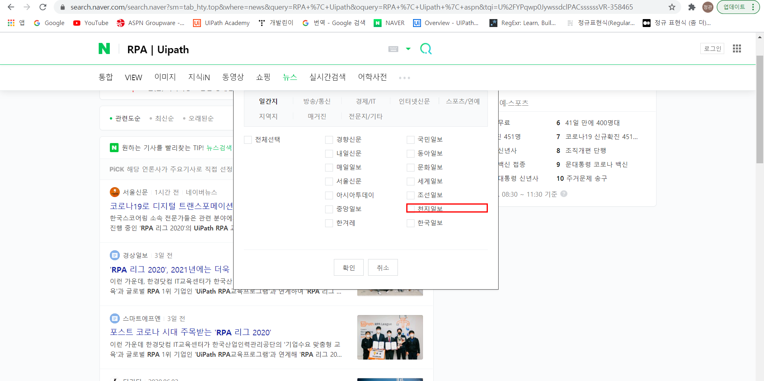This screenshot has width=764, height=381.
Task: Click the scrollbar up arrow
Action: 760,37
